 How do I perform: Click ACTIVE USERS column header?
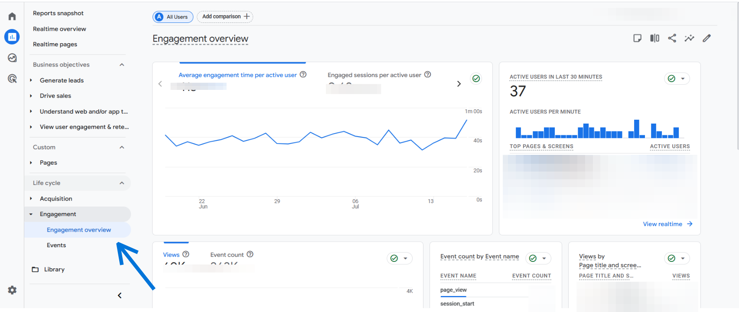coord(670,146)
